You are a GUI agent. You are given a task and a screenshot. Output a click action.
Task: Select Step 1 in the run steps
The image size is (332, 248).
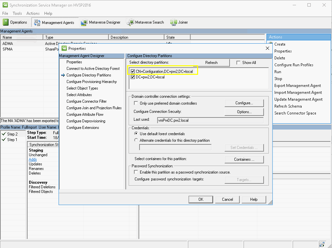pos(12,140)
